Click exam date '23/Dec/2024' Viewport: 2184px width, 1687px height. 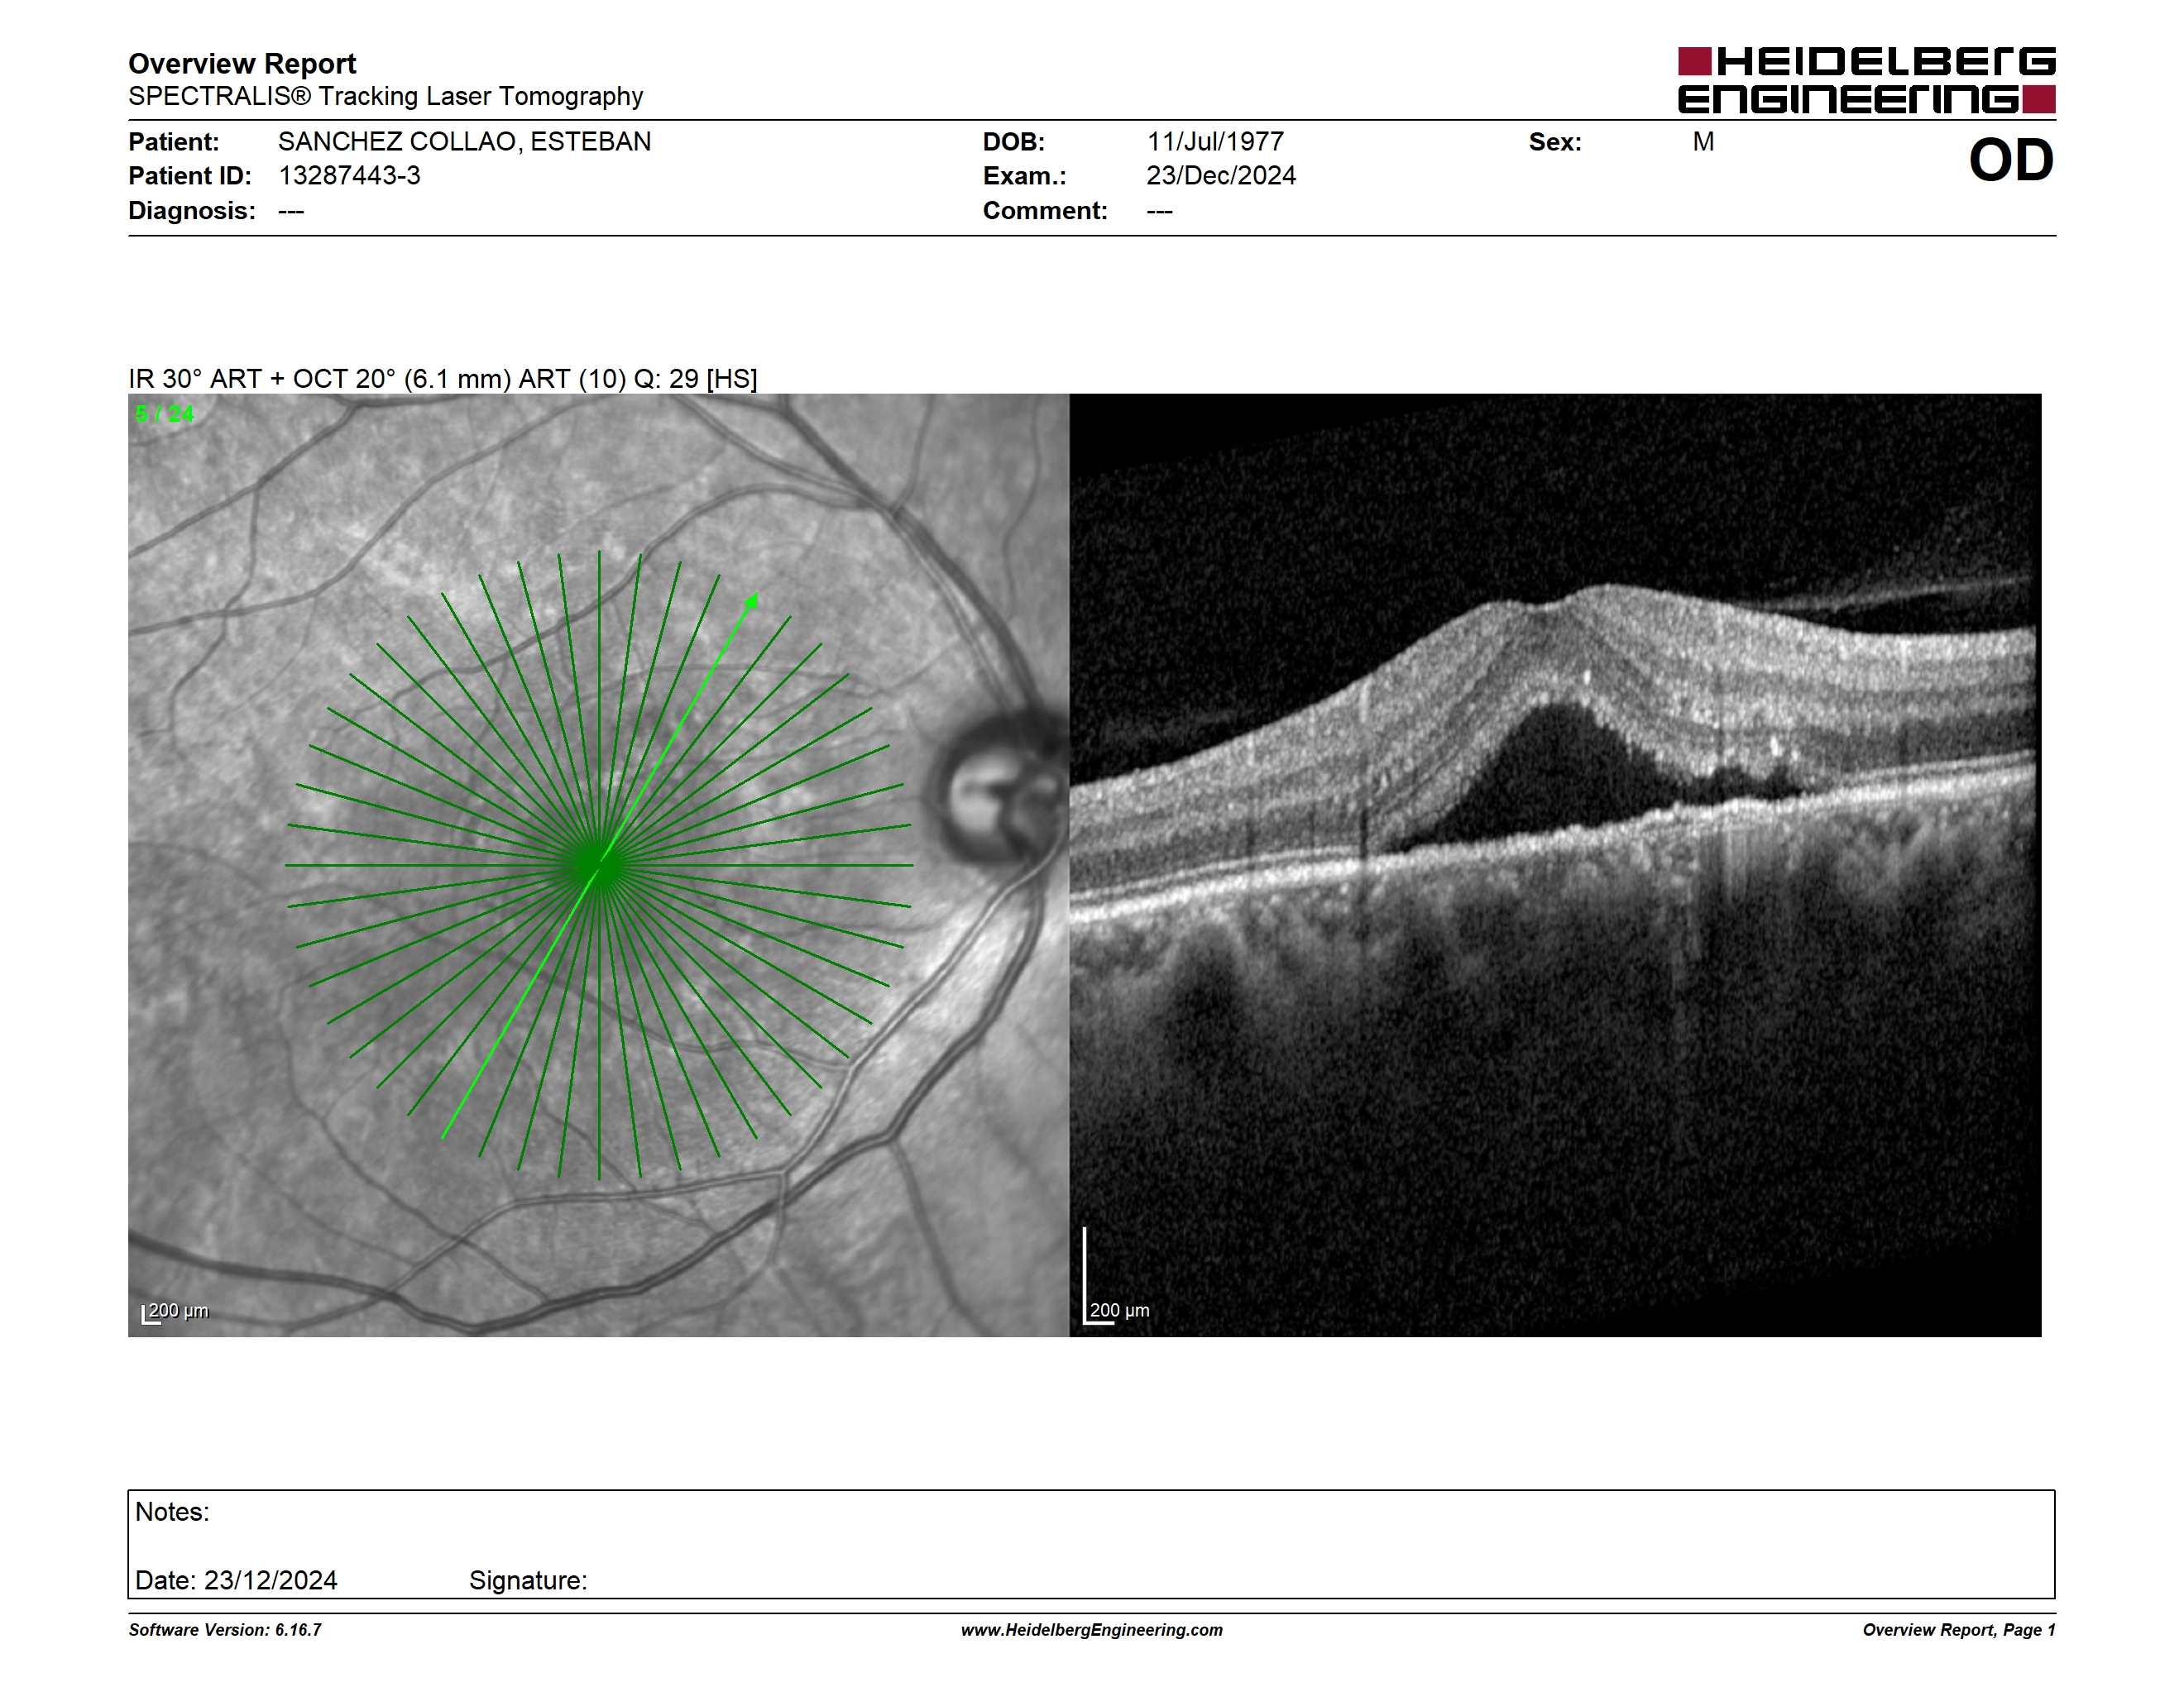[1221, 176]
